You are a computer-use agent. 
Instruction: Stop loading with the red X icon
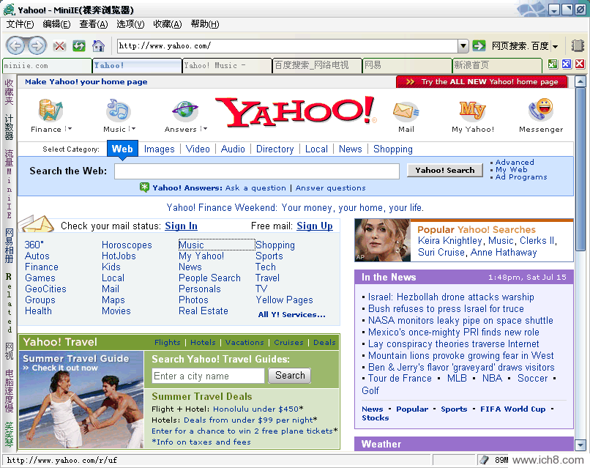click(59, 46)
